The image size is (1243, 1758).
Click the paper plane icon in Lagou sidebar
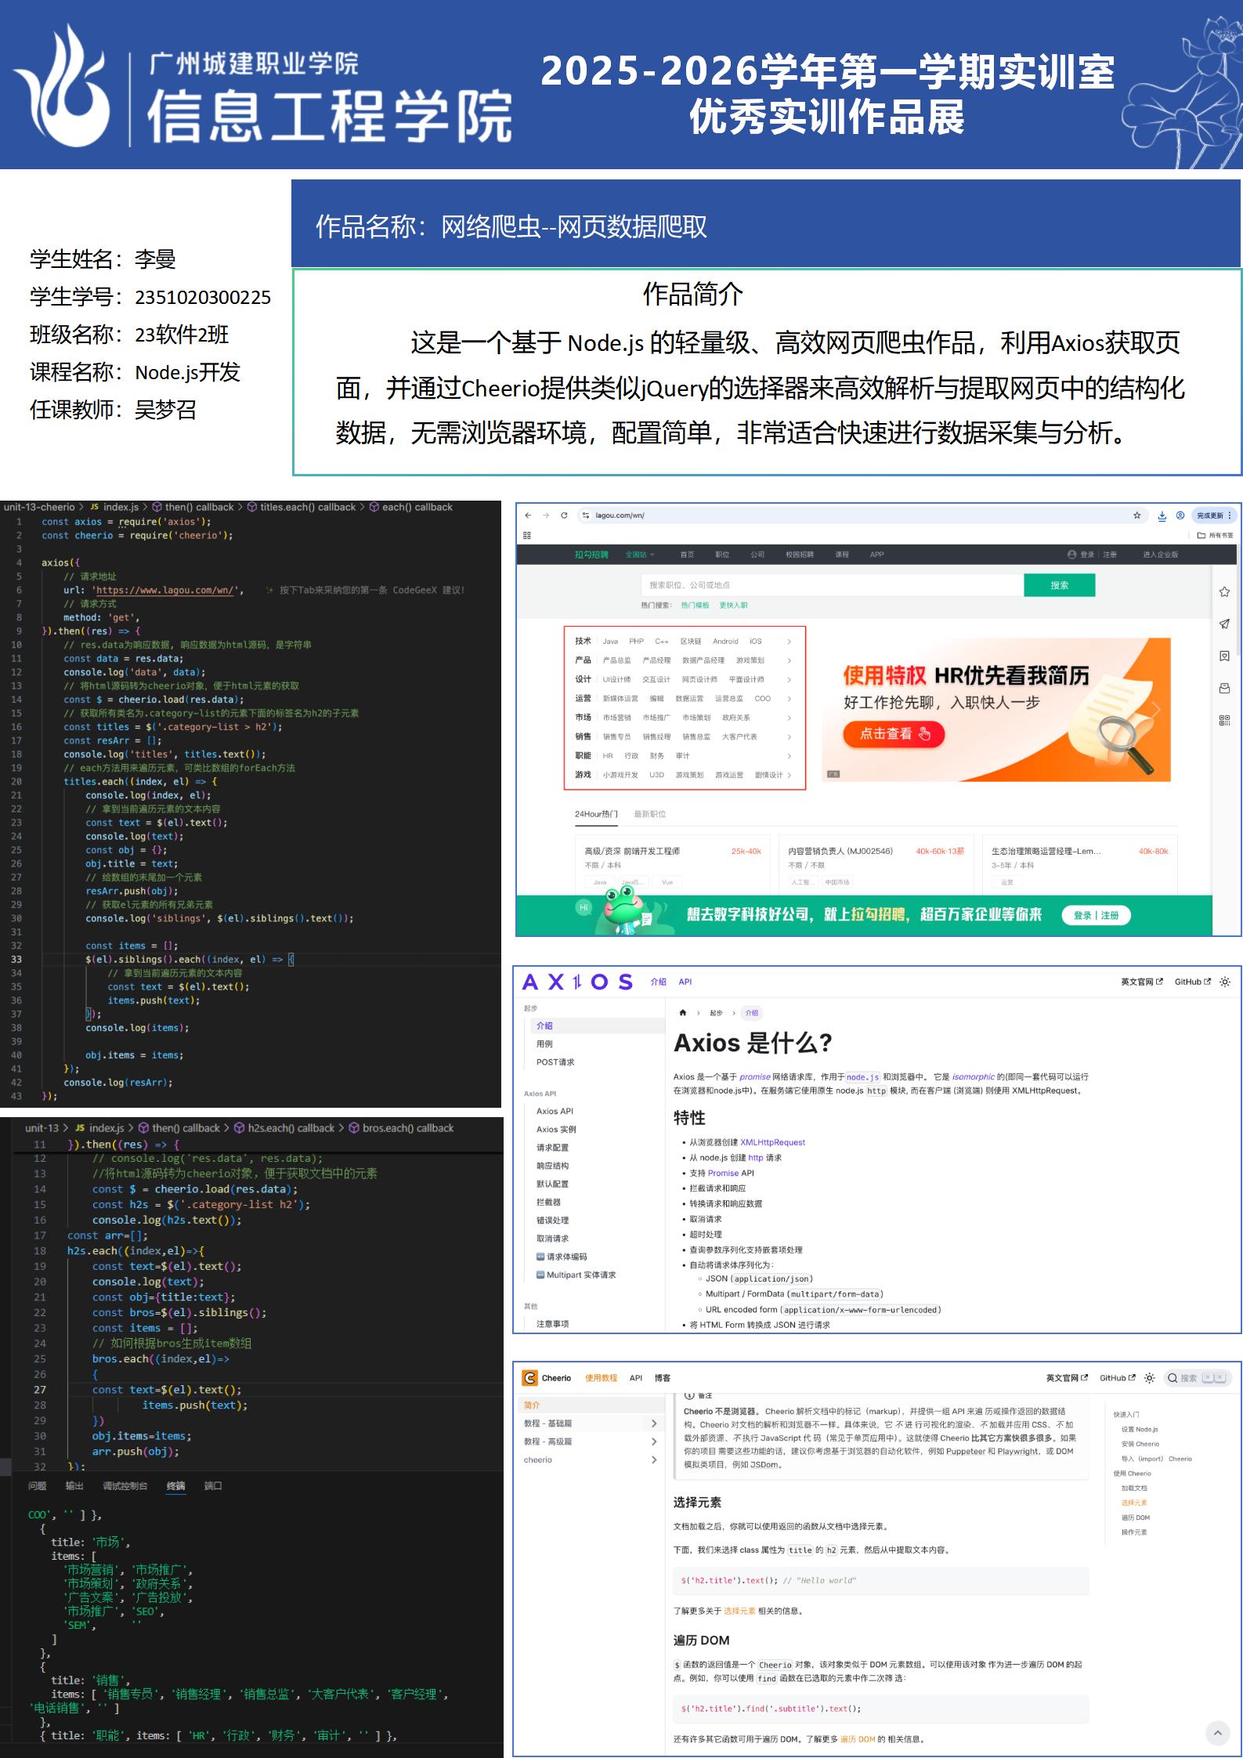1224,624
